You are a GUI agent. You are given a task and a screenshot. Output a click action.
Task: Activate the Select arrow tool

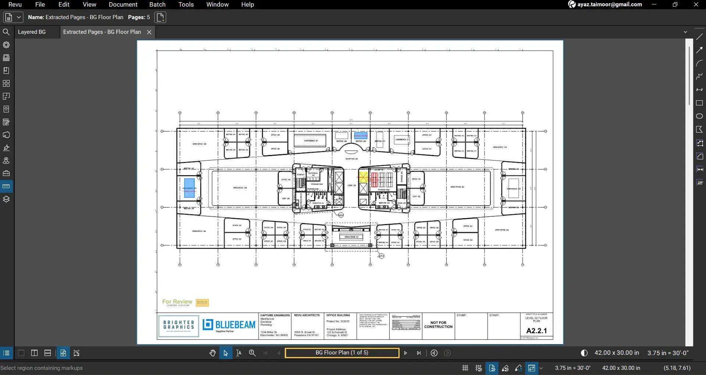[x=226, y=353]
